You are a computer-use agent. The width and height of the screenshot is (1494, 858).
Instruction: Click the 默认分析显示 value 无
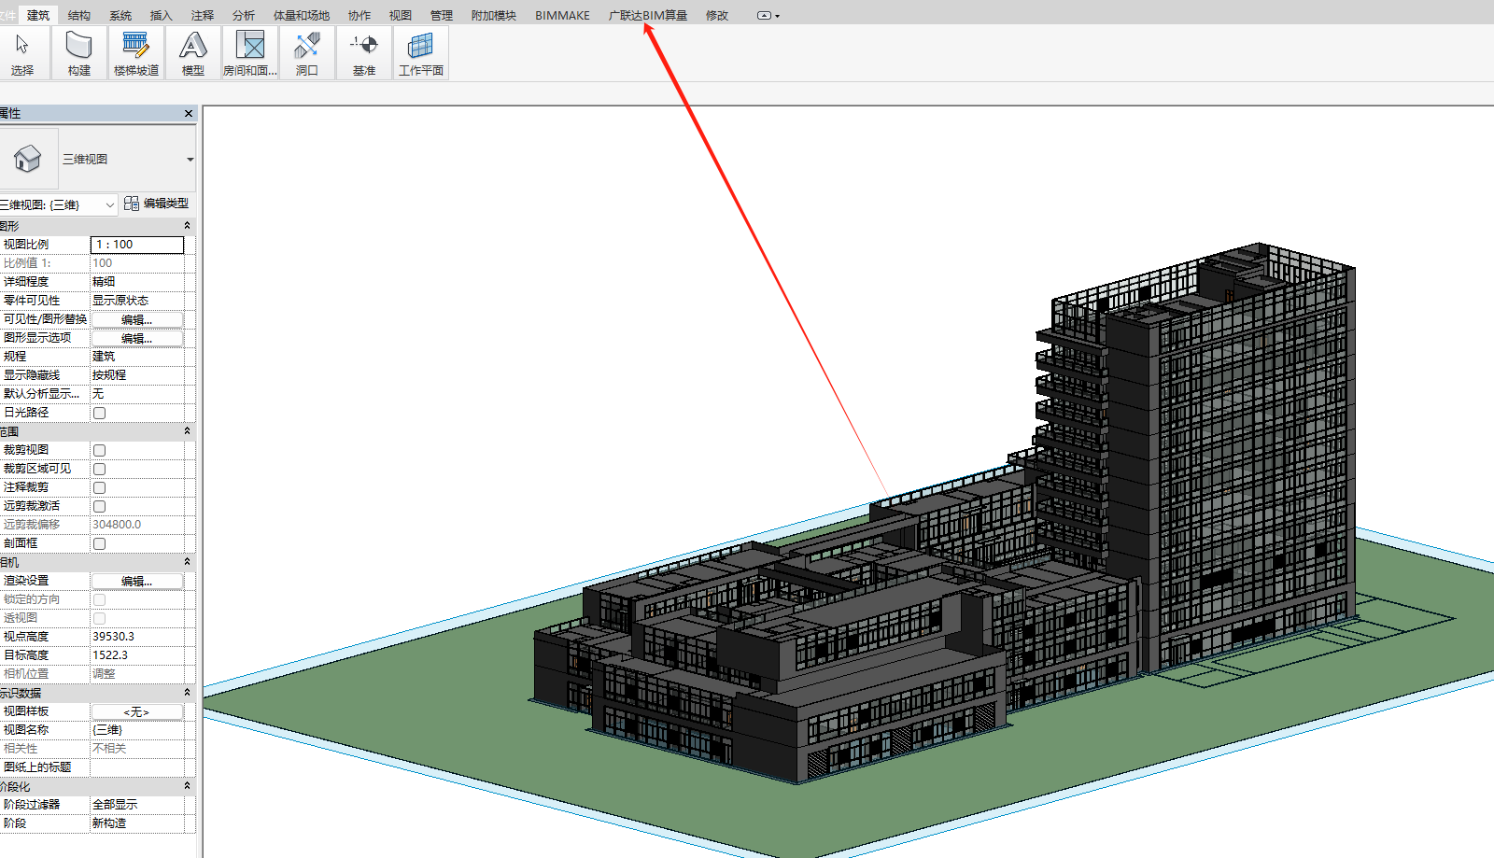coord(137,394)
